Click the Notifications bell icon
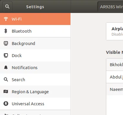123x115 pixels. pos(6,68)
